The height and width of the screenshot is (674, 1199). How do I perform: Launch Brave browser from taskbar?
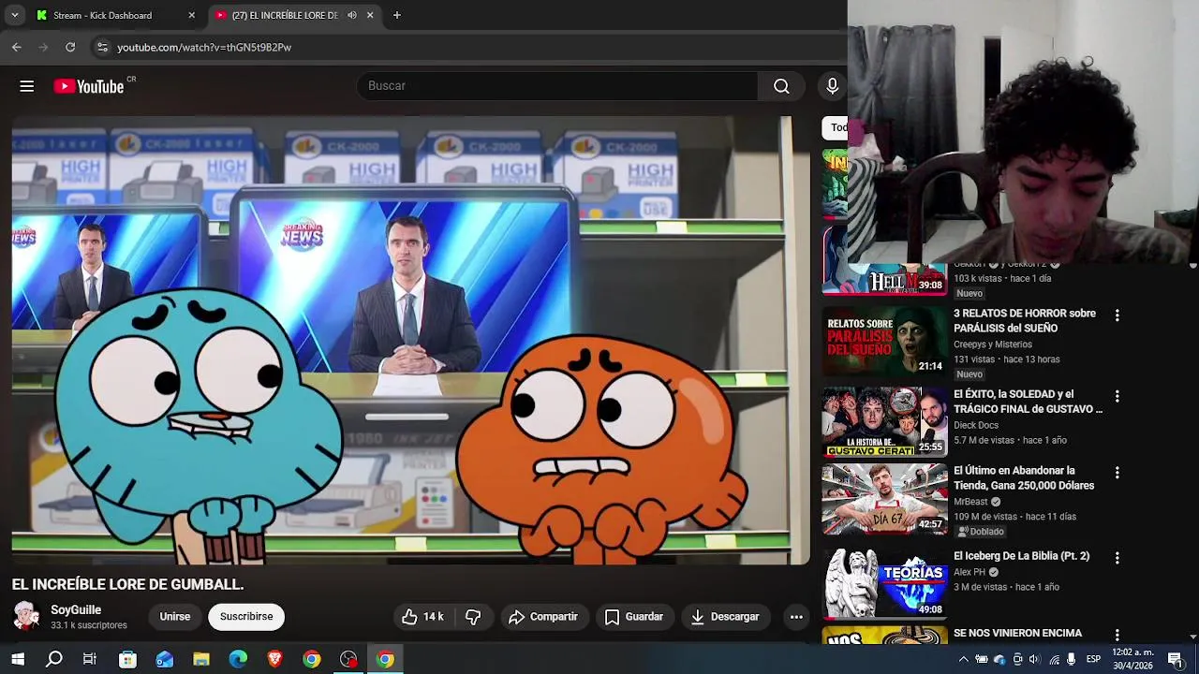tap(274, 659)
